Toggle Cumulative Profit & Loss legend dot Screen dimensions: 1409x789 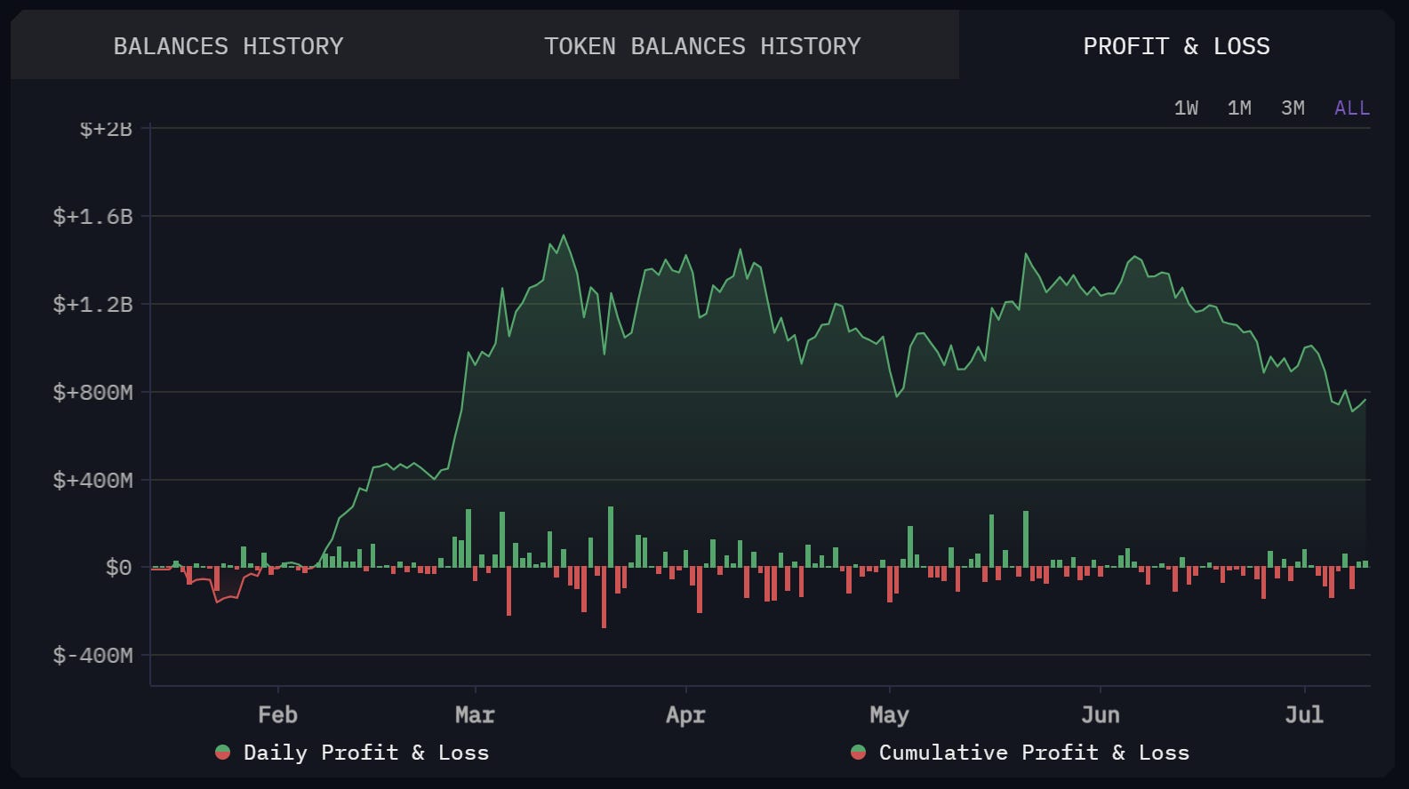pyautogui.click(x=858, y=753)
